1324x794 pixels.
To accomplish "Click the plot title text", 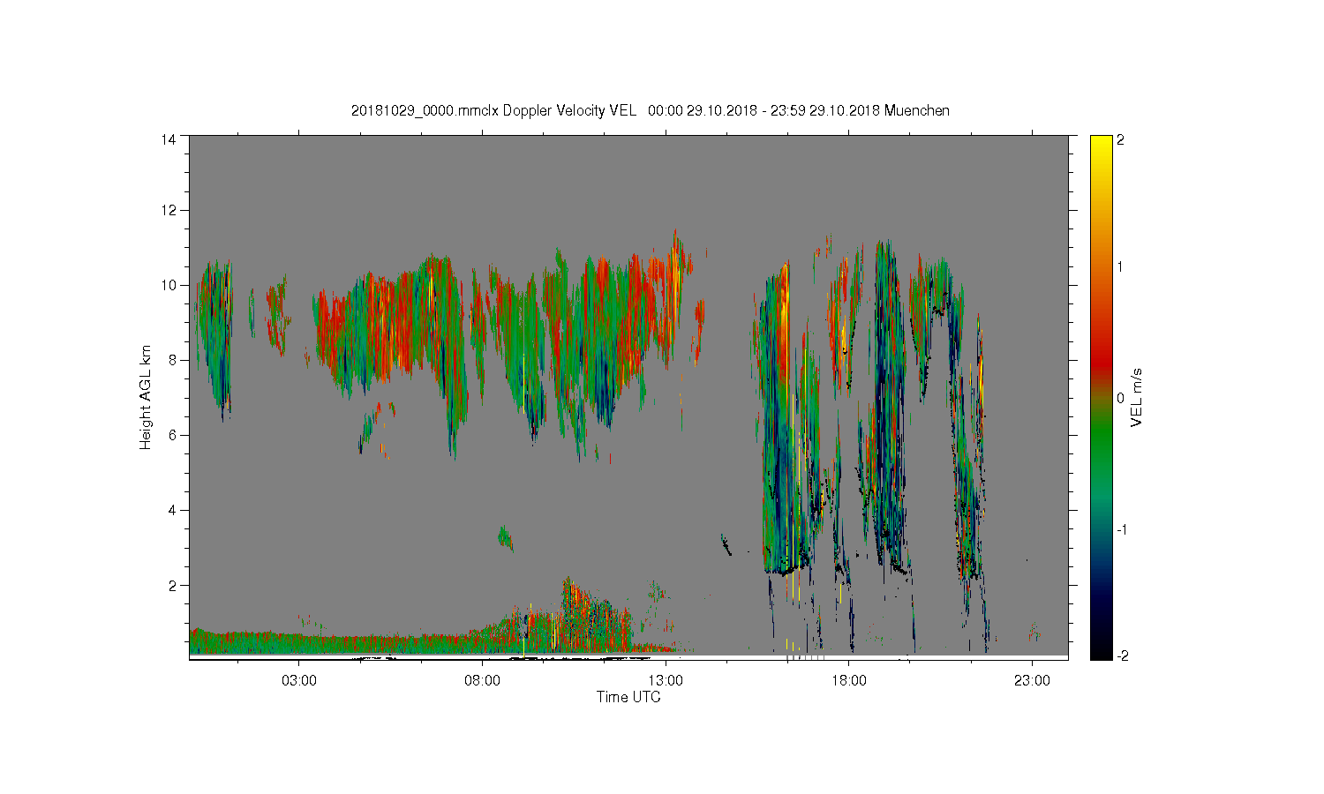I will (x=651, y=111).
